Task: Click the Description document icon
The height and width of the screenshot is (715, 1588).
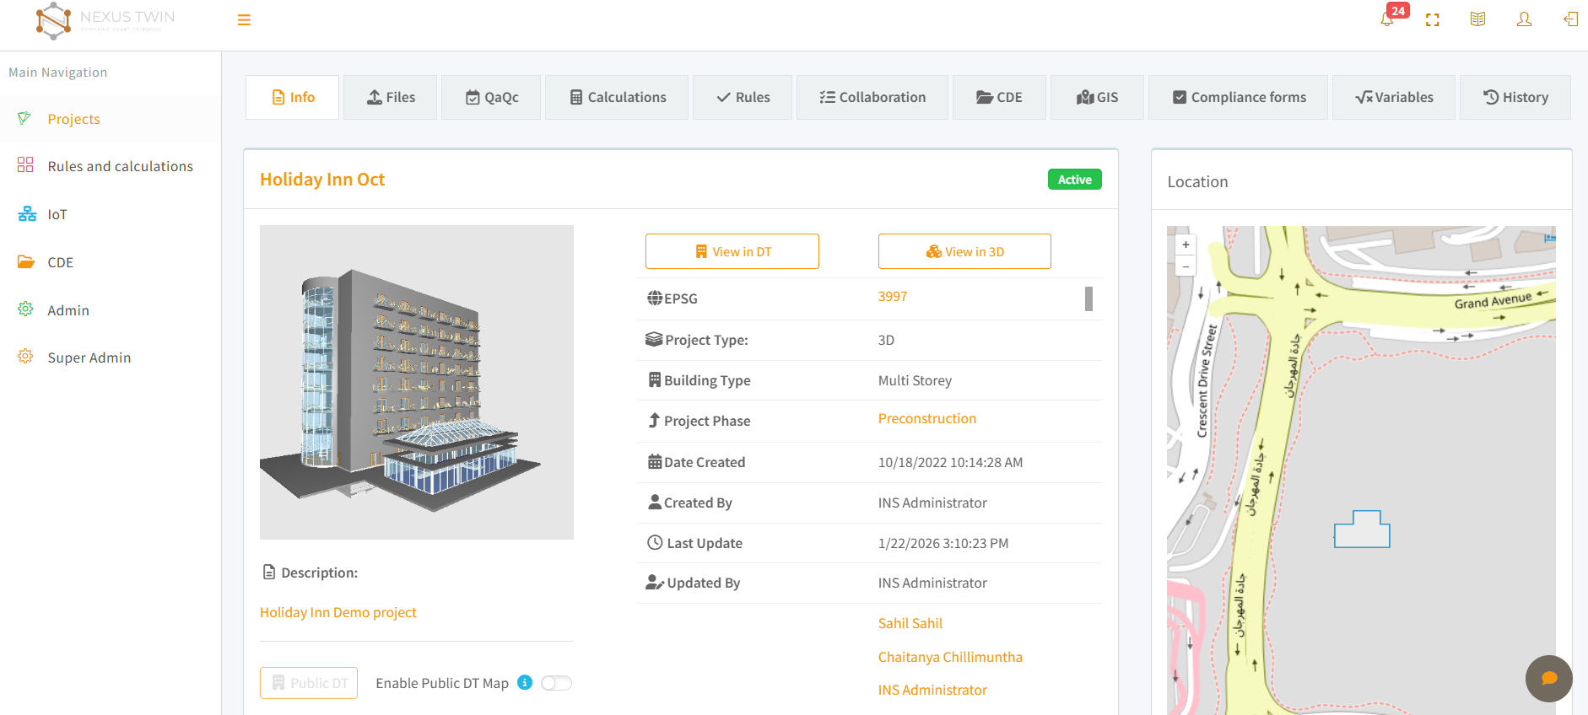Action: click(269, 572)
